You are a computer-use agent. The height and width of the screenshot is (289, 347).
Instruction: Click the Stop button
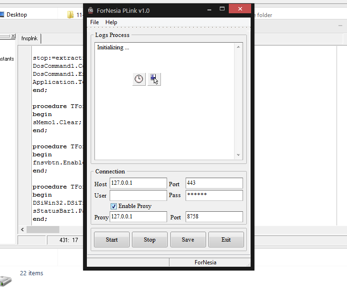pos(150,240)
